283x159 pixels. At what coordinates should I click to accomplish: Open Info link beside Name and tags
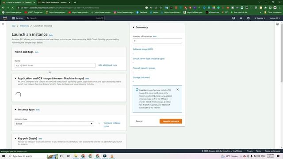pyautogui.click(x=37, y=52)
